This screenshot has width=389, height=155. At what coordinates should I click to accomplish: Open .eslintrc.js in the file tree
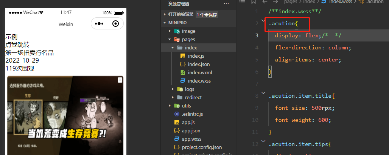[x=193, y=114]
